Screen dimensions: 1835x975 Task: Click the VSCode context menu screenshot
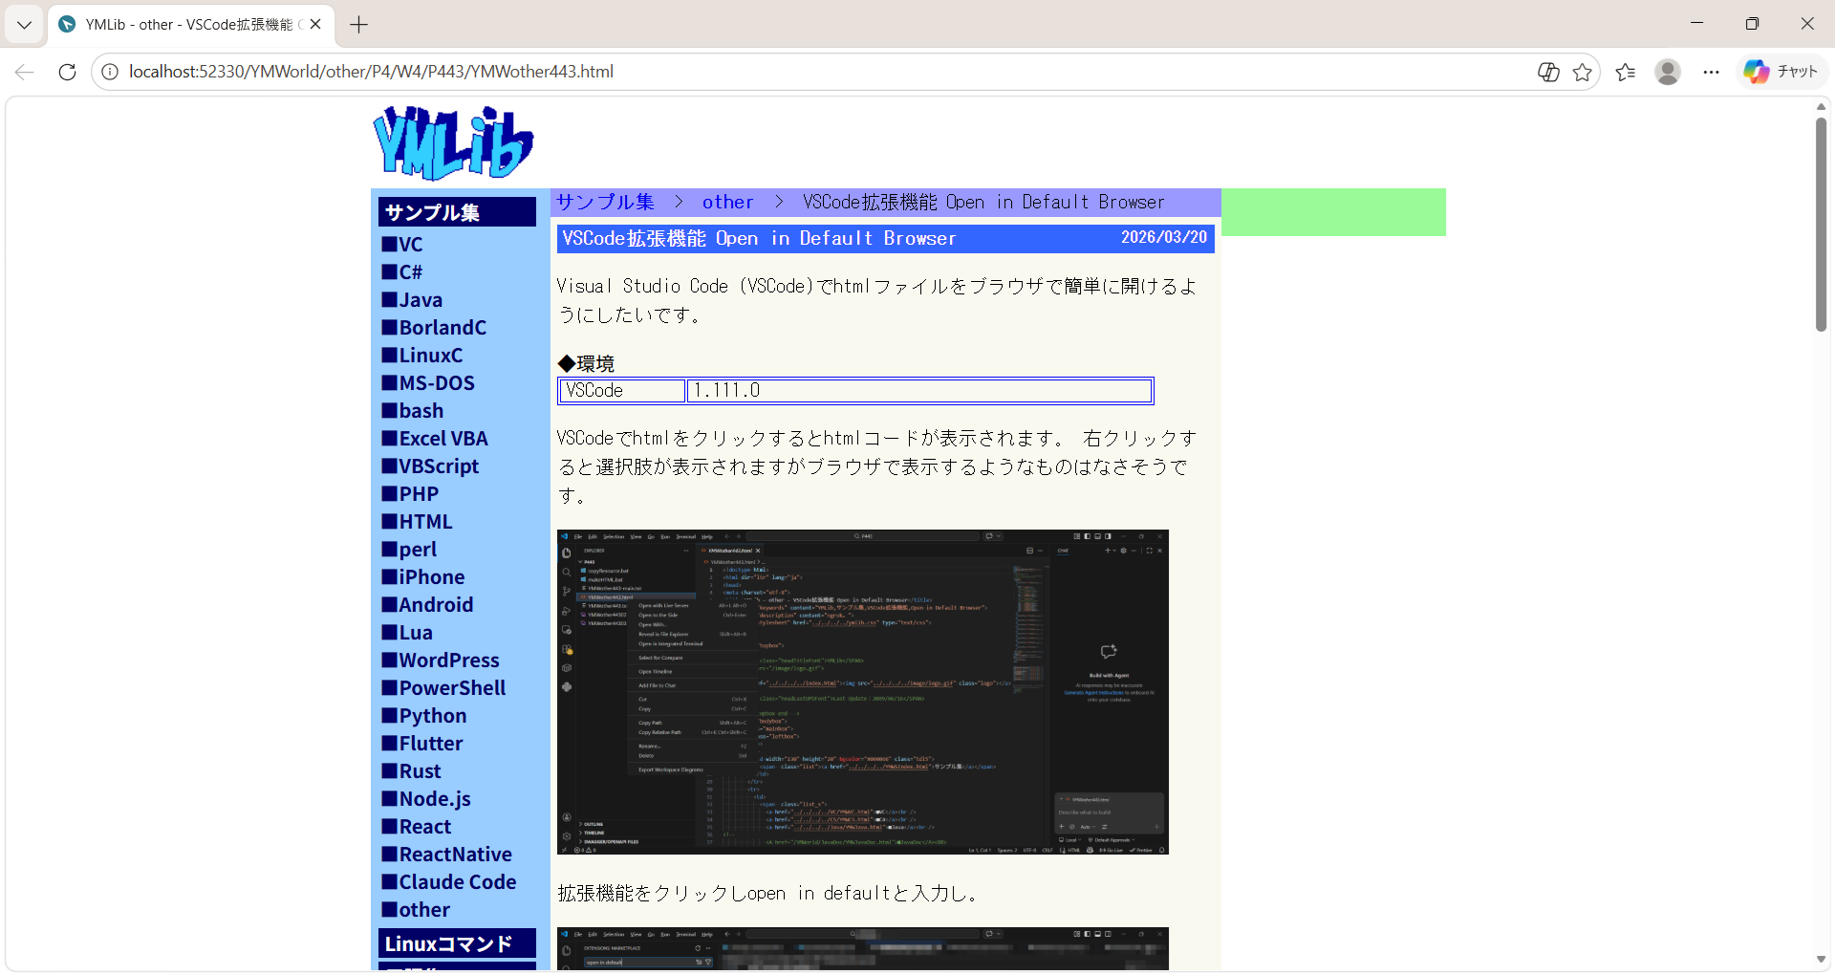coord(862,691)
